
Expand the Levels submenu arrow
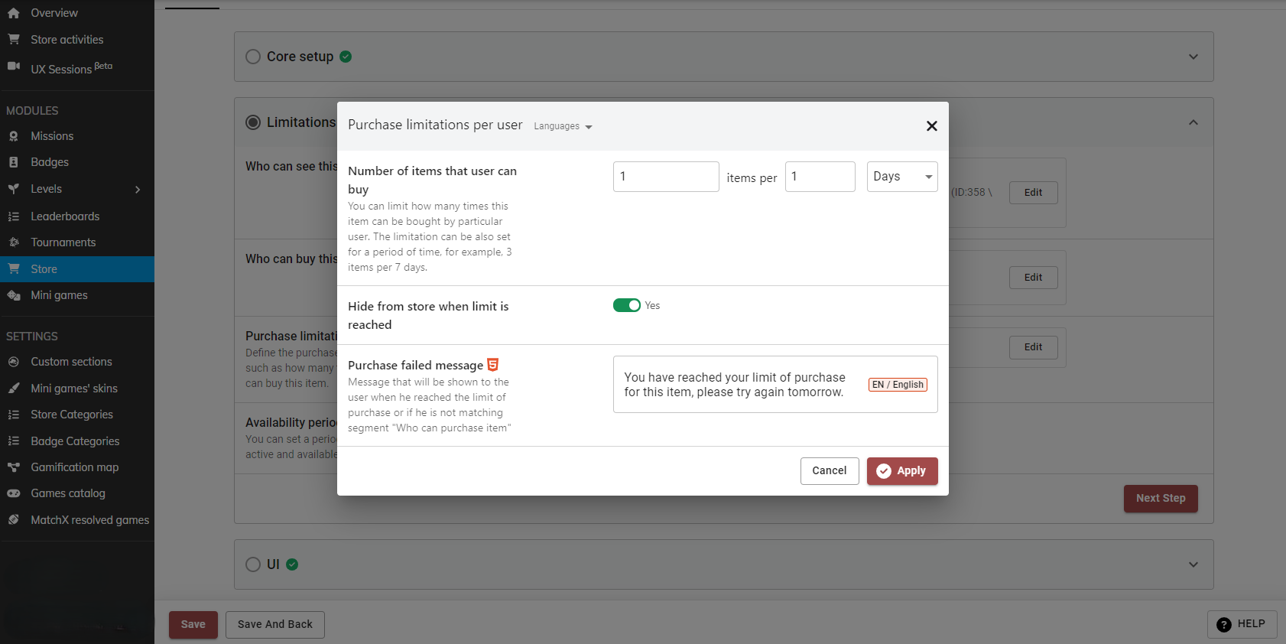138,189
